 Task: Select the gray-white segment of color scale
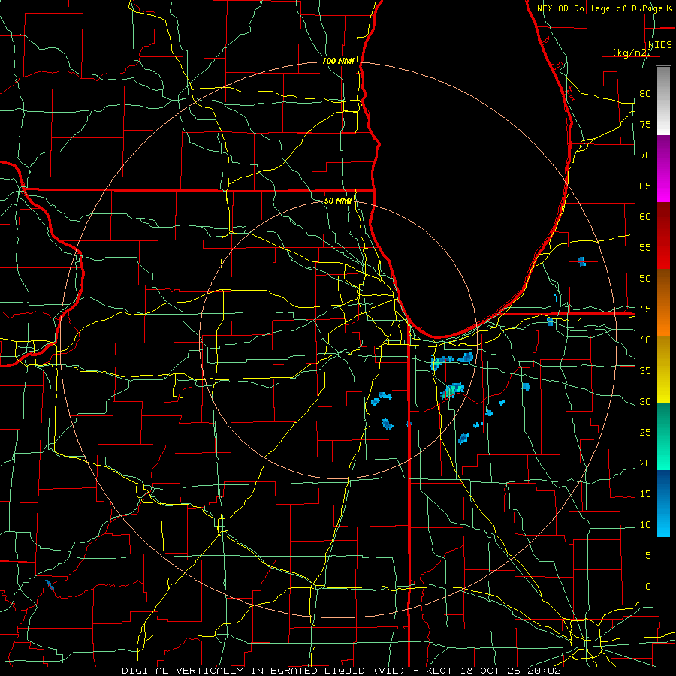663,101
